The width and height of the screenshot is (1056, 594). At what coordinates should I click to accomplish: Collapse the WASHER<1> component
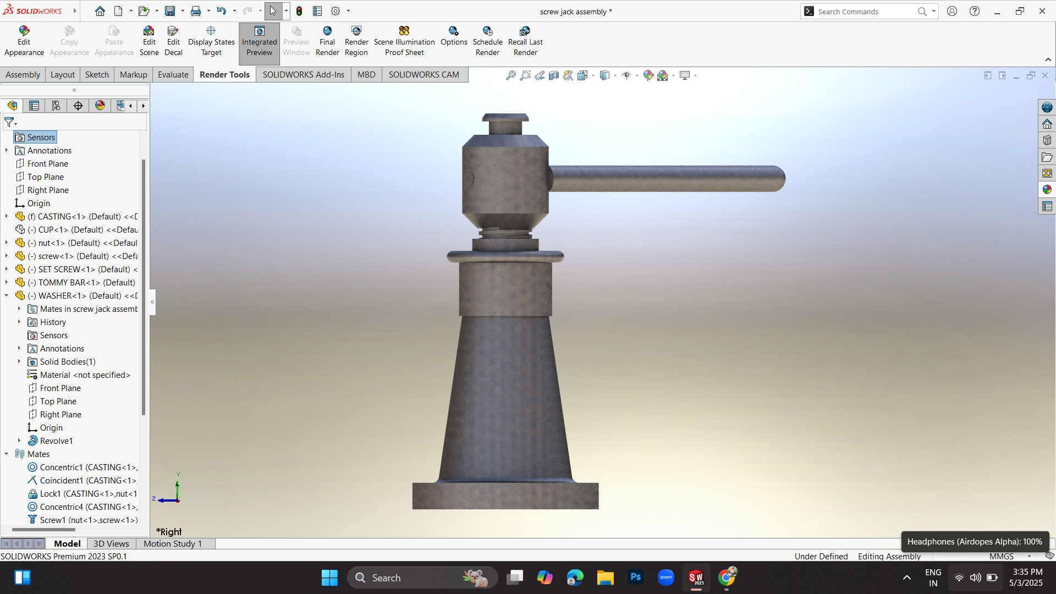pyautogui.click(x=7, y=295)
